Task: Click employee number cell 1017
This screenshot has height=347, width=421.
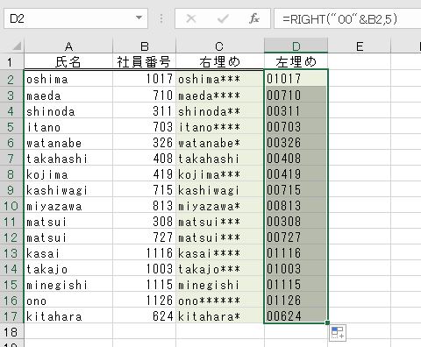Action: pyautogui.click(x=145, y=79)
